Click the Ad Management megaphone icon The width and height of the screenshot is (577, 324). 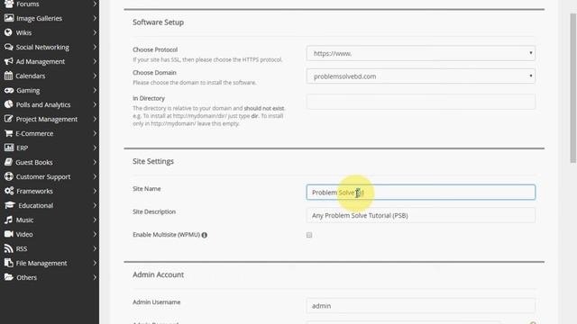8,61
